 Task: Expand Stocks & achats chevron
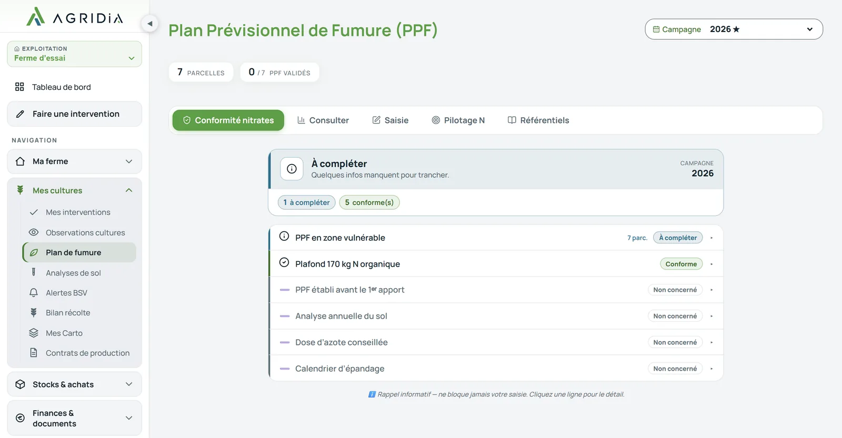pos(129,384)
